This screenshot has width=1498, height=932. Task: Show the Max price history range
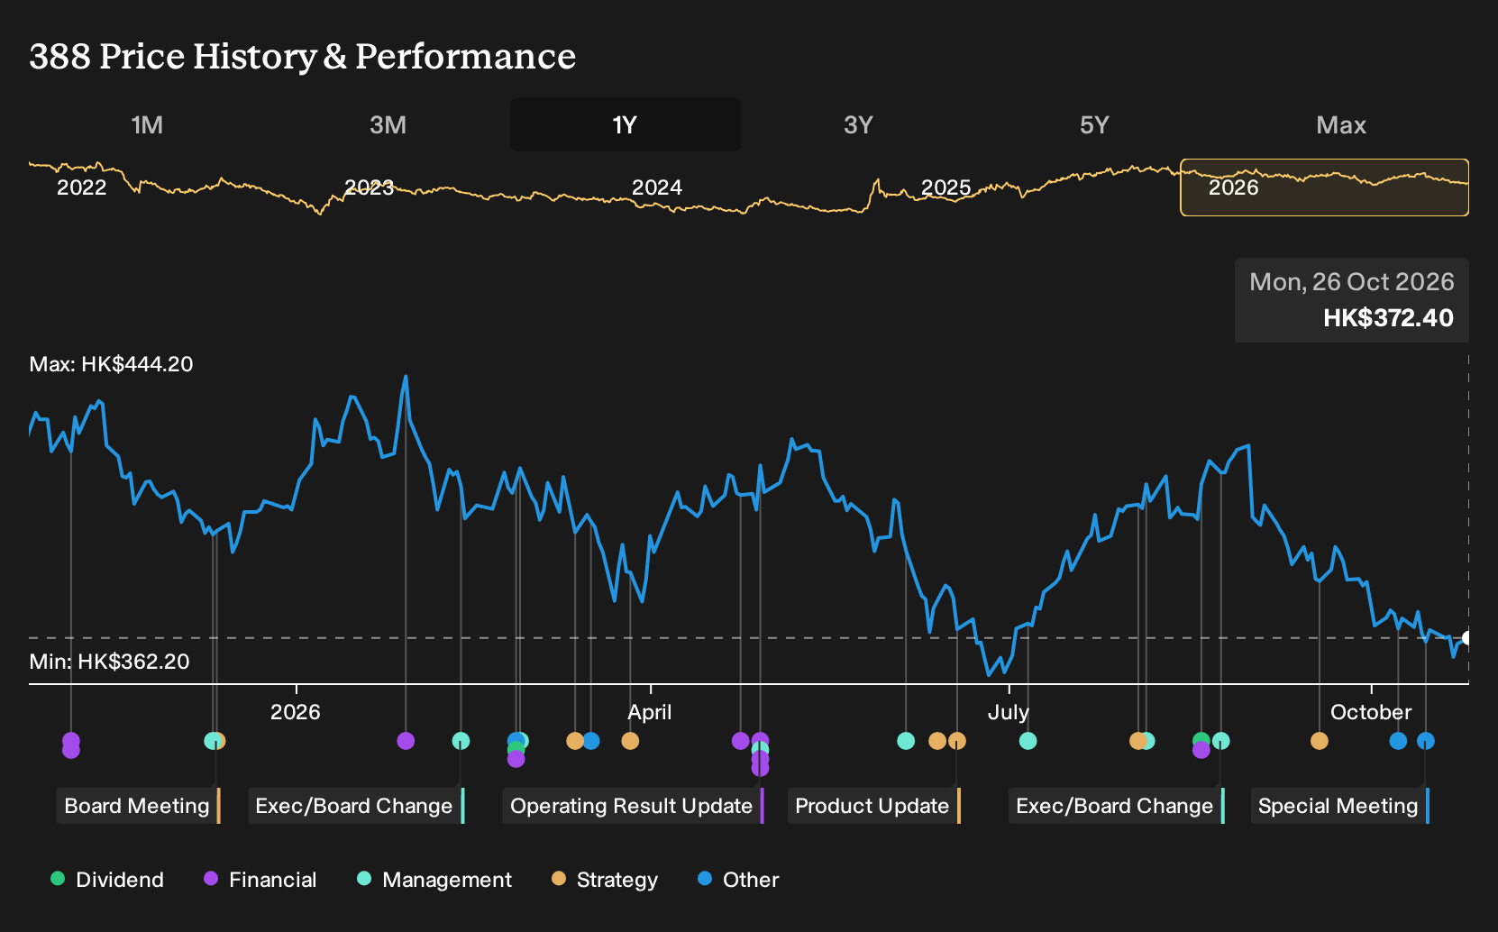[x=1341, y=125]
